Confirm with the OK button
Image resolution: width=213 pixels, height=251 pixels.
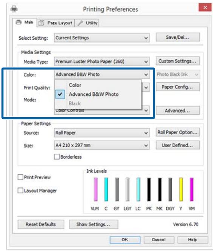125,240
